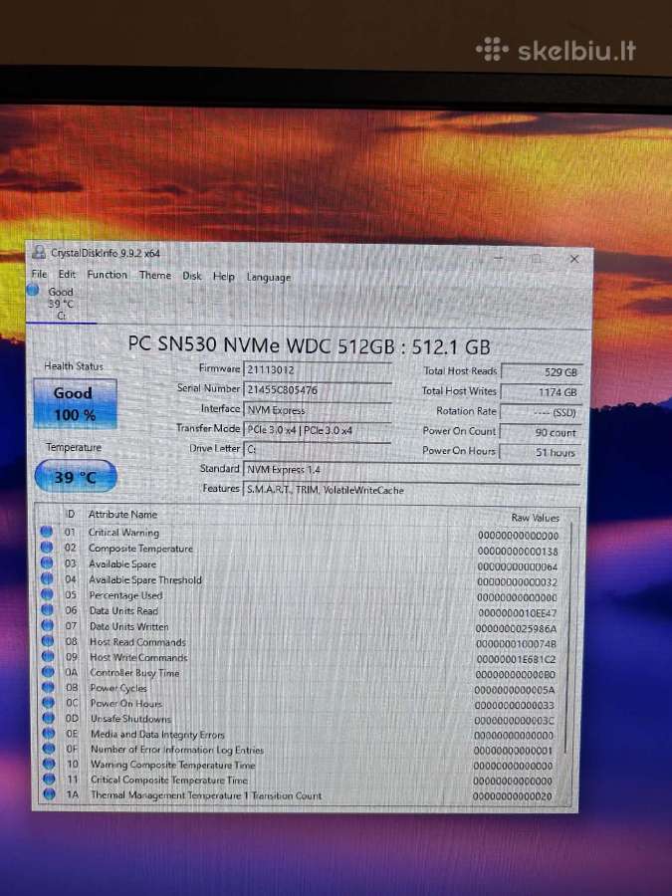Open the Theme menu
The width and height of the screenshot is (672, 896).
tap(155, 275)
